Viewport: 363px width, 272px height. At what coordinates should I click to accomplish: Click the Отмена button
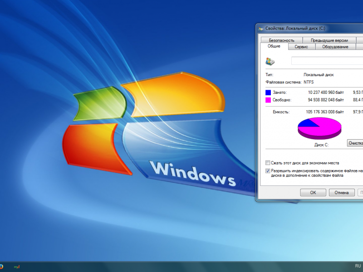pos(342,192)
